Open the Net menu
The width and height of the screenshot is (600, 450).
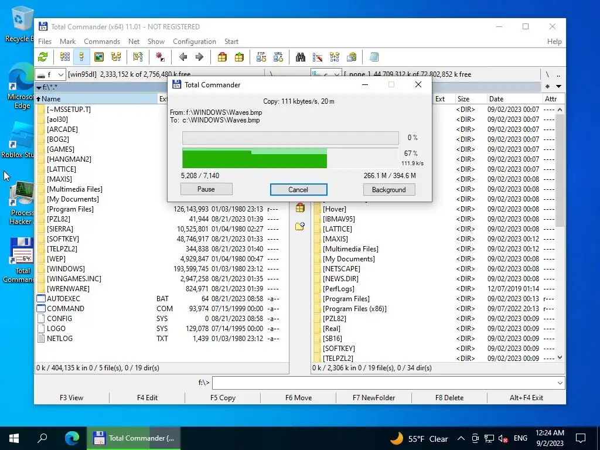point(134,42)
